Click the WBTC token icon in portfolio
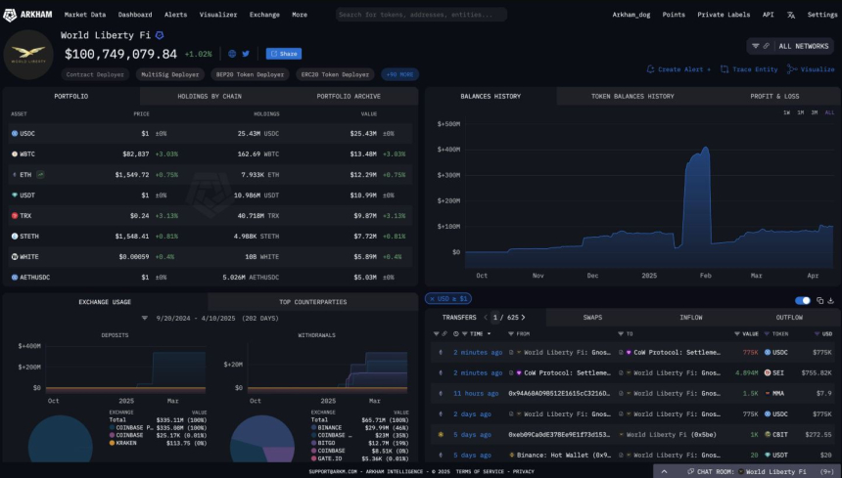The image size is (842, 478). pos(15,153)
